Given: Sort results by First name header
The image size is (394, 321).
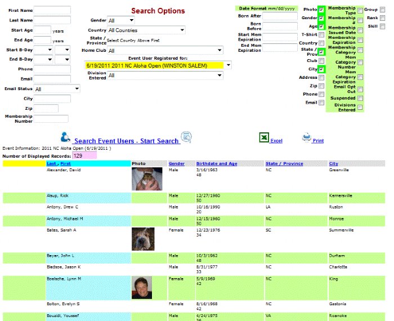Looking at the screenshot, I should tap(66, 164).
